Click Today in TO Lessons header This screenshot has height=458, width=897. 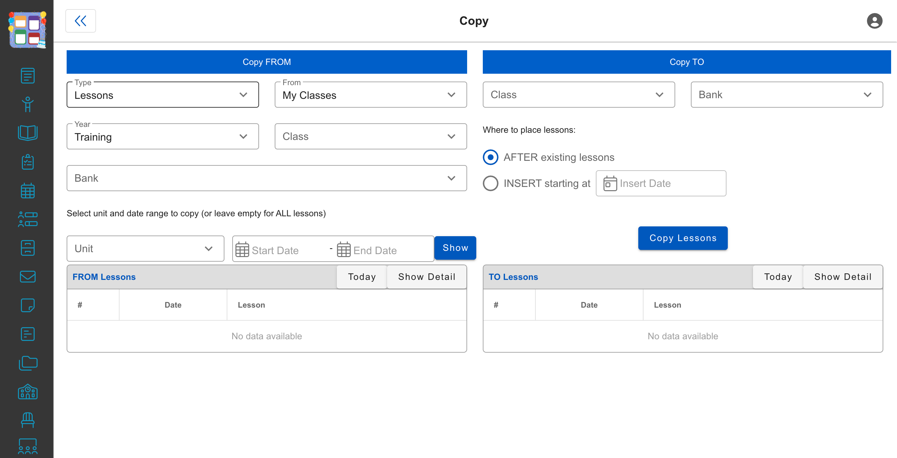click(778, 277)
